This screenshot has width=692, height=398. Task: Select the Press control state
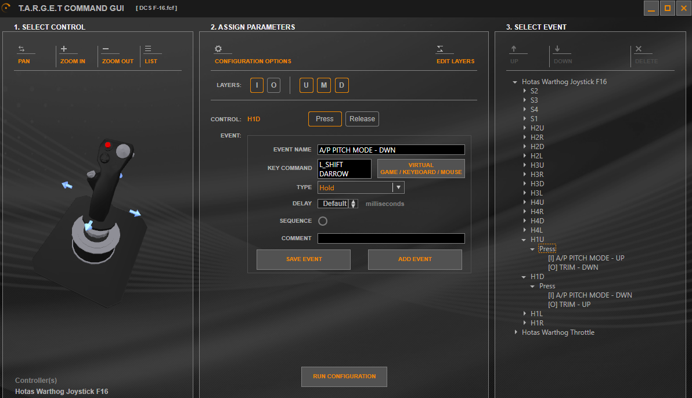click(325, 119)
